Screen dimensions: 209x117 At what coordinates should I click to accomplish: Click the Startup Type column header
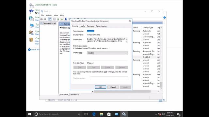coord(148,28)
